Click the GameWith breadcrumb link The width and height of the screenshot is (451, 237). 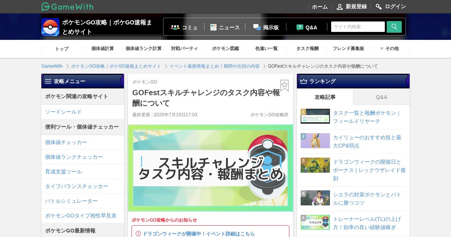[x=52, y=66]
